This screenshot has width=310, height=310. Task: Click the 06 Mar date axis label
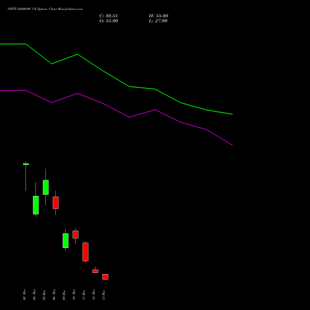pyautogui.click(x=54, y=294)
